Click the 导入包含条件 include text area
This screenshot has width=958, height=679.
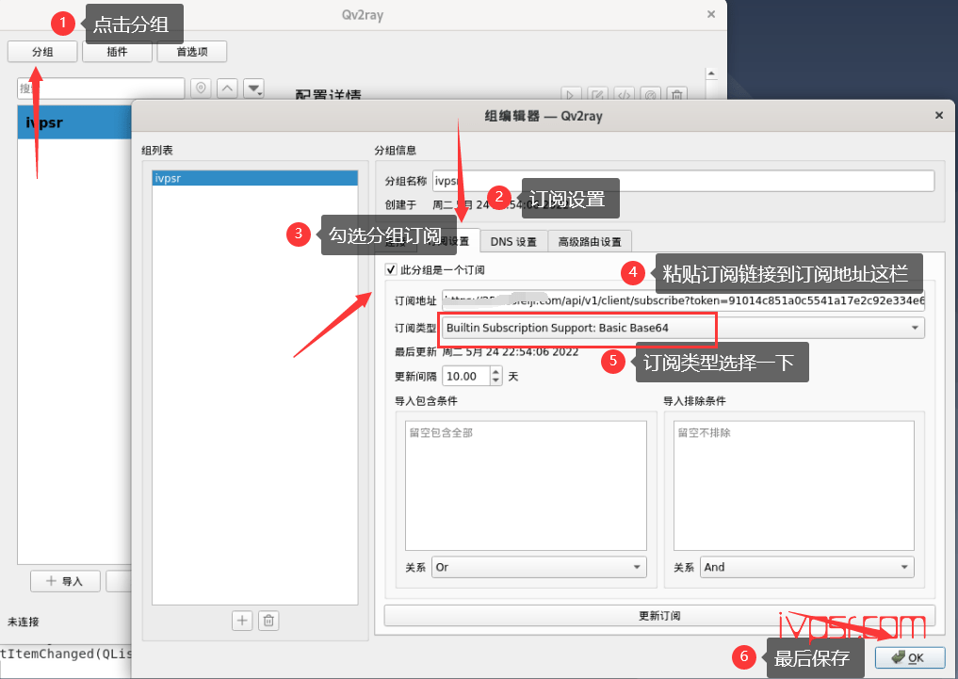[x=526, y=486]
